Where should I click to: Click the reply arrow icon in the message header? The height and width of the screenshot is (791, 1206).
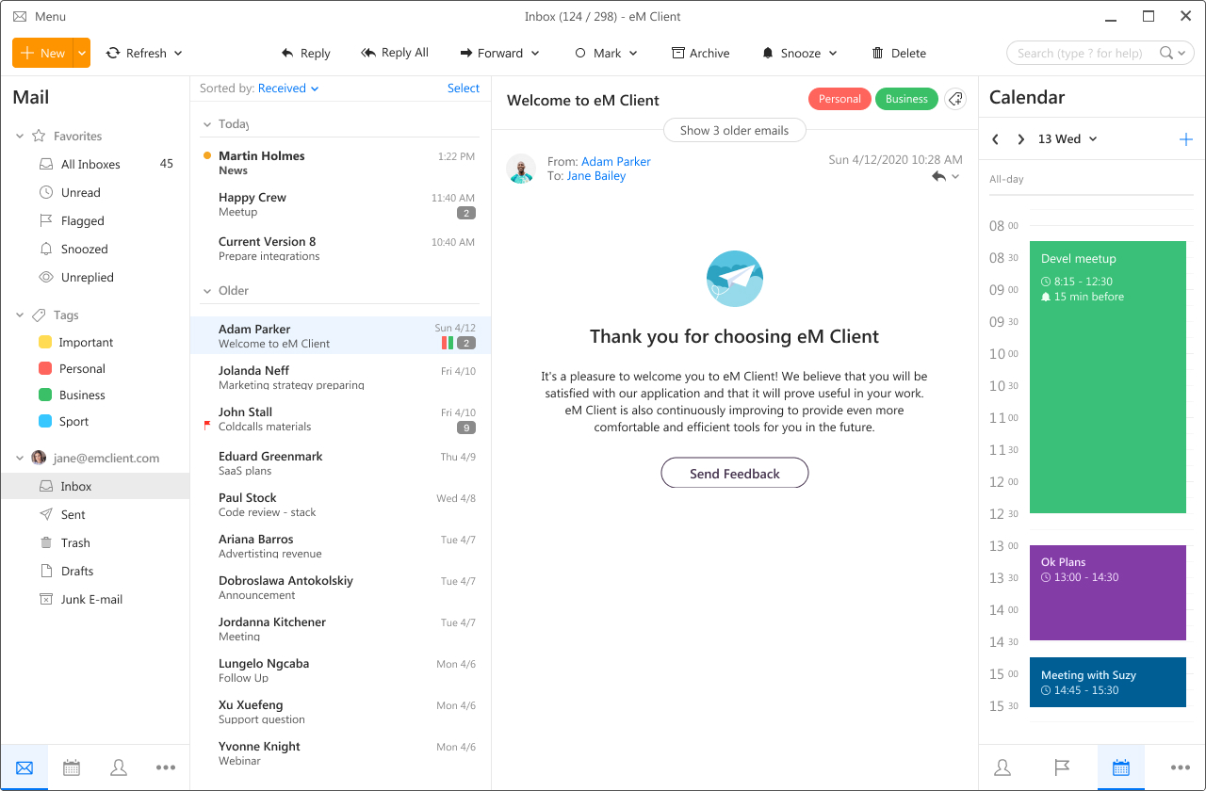coord(938,176)
